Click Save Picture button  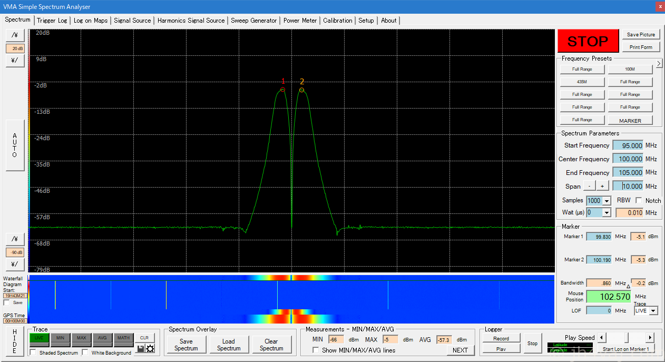[641, 34]
